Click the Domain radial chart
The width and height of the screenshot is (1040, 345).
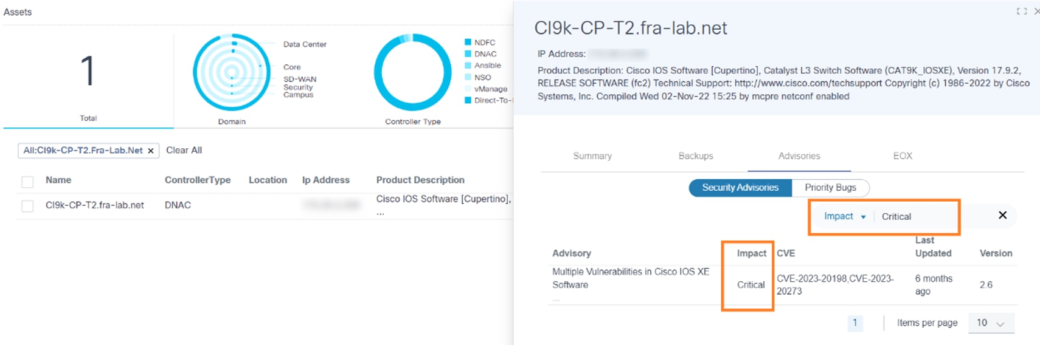[x=232, y=73]
